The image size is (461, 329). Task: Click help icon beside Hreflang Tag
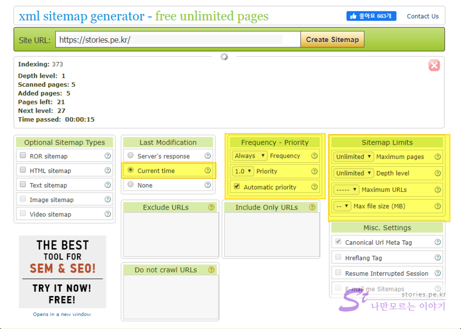tap(437, 258)
